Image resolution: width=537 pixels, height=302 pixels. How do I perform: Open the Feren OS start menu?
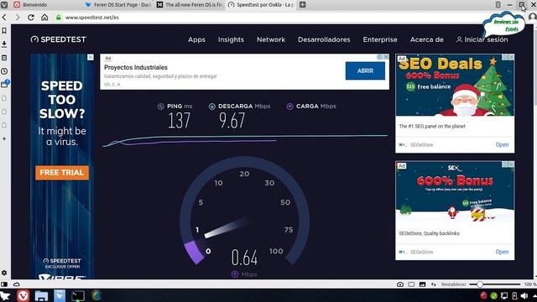point(6,295)
